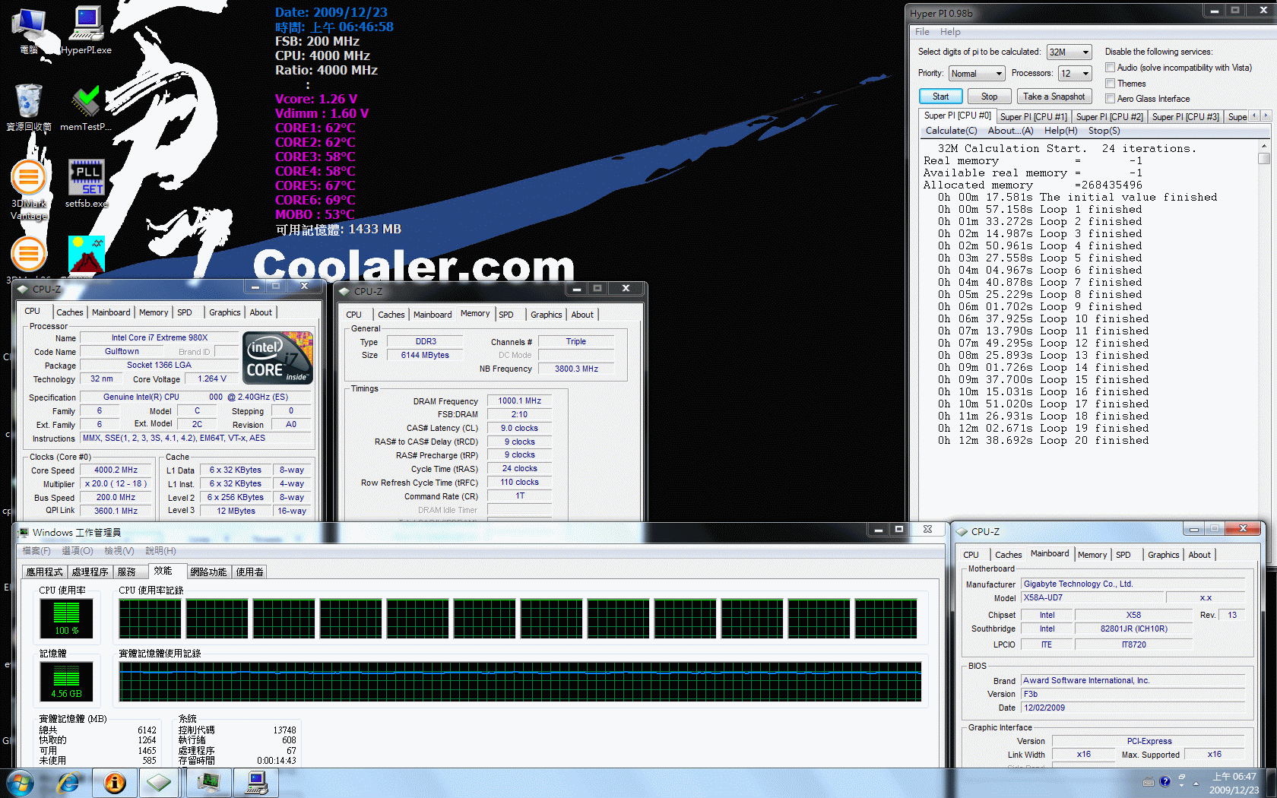Open Caches tab in first CPU-Z window

click(69, 312)
